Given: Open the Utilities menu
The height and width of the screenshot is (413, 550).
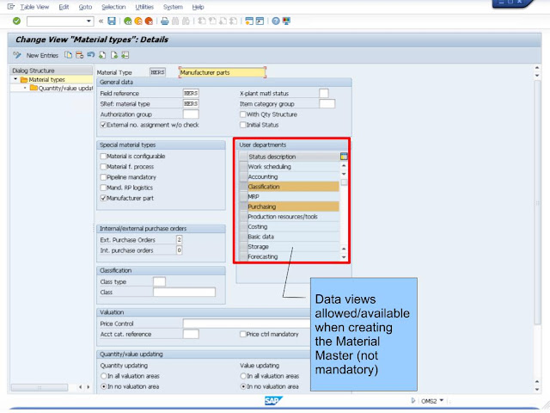Looking at the screenshot, I should pos(144,7).
